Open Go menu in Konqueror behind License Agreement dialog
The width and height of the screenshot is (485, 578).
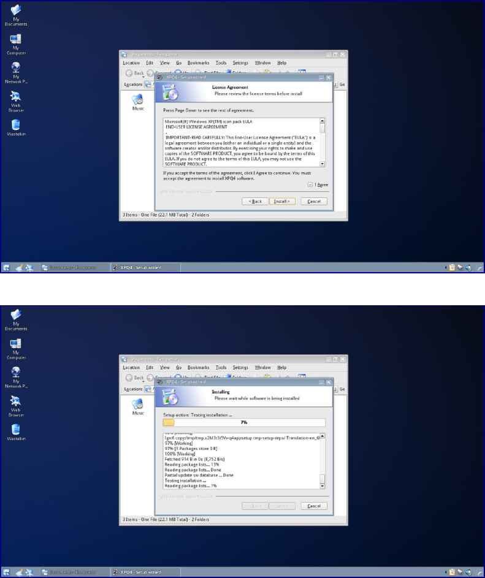click(x=179, y=63)
